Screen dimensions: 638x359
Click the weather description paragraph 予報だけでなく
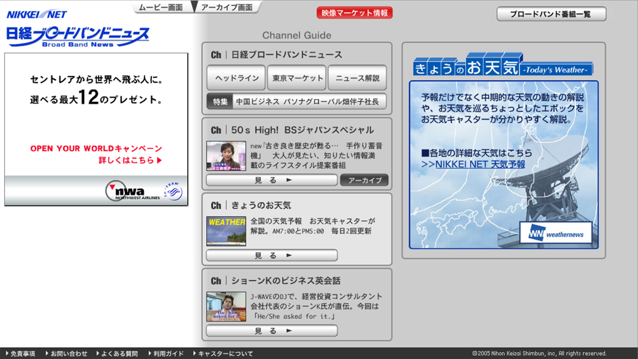pyautogui.click(x=502, y=108)
